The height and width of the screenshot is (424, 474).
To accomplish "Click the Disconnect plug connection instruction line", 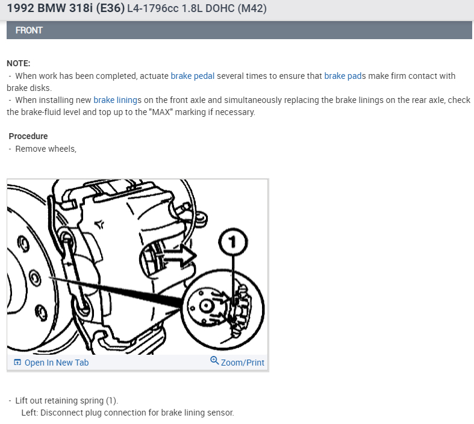I will click(128, 413).
